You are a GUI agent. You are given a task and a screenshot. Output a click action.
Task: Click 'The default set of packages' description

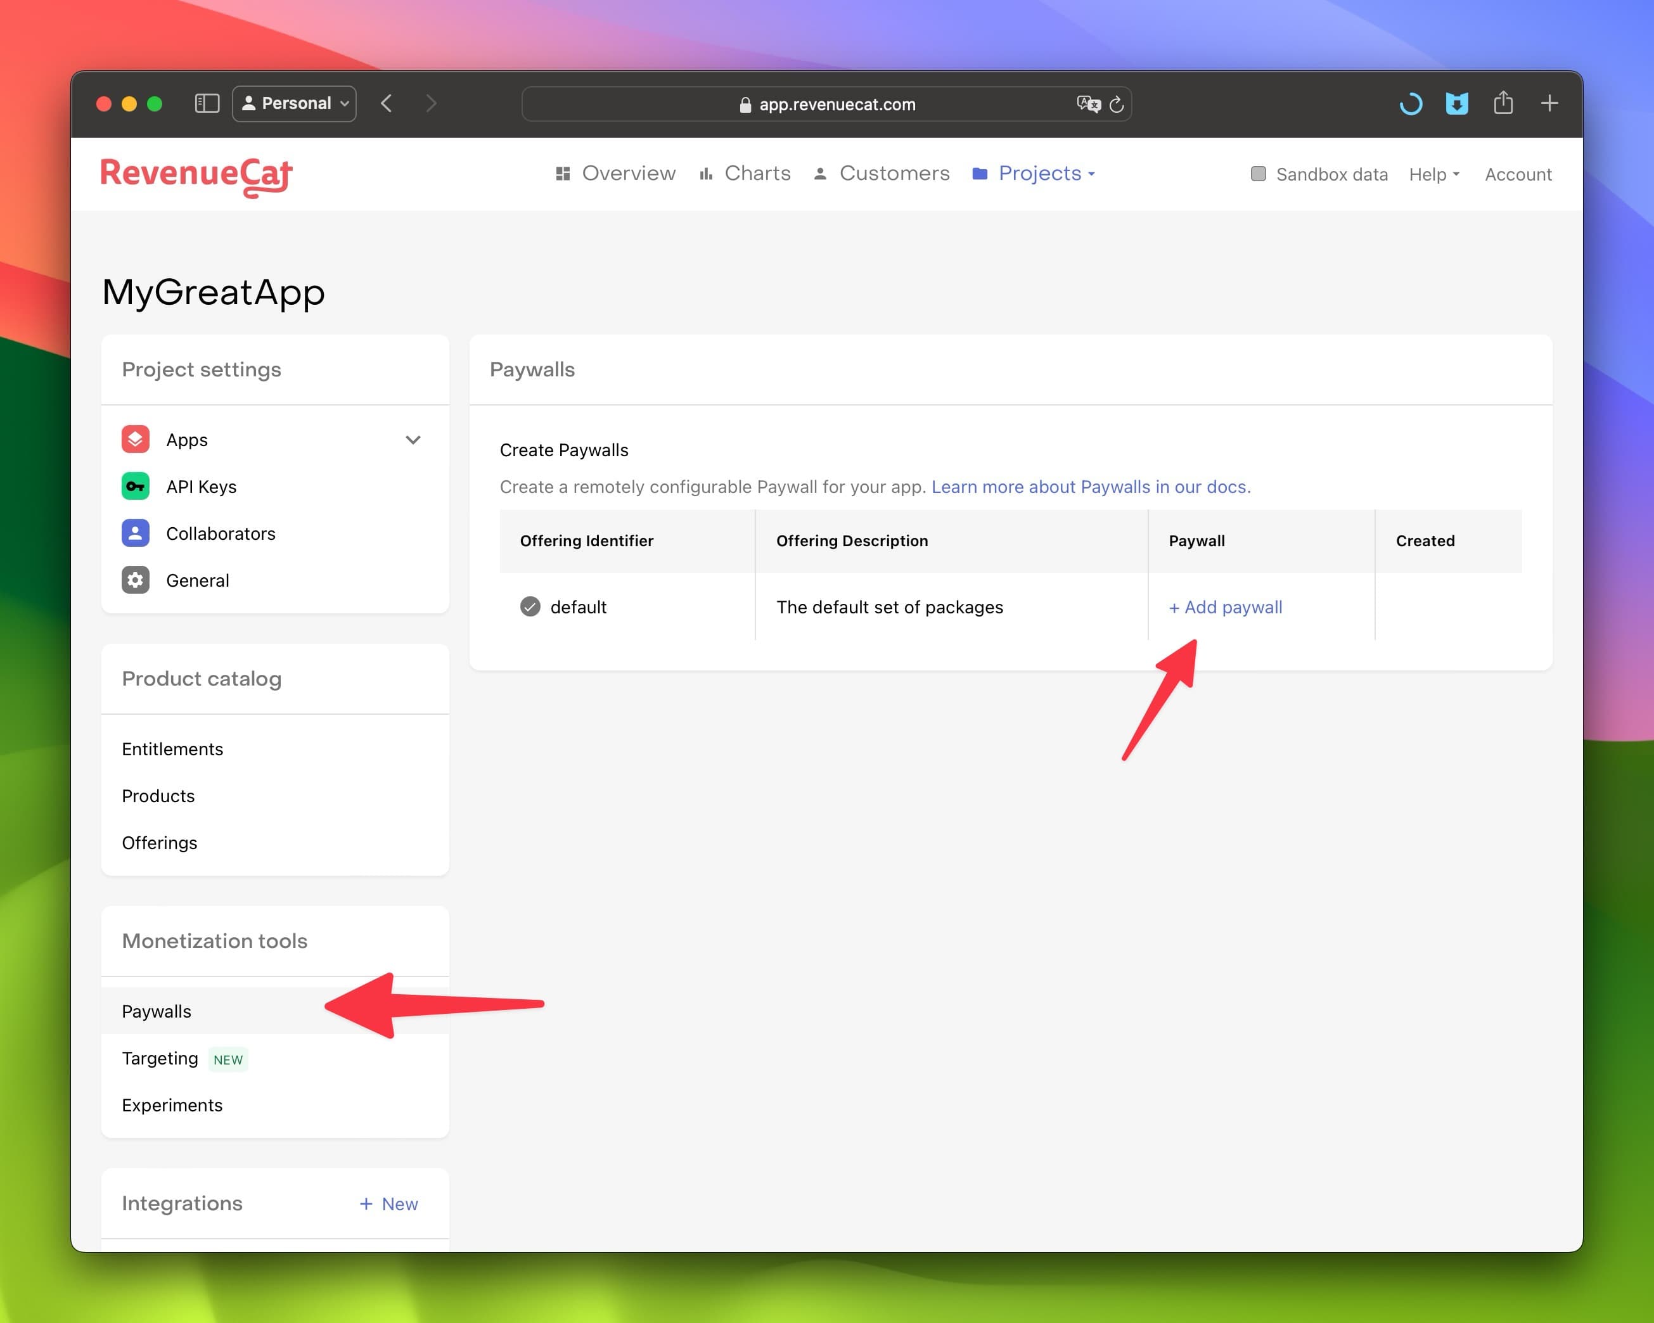tap(889, 606)
